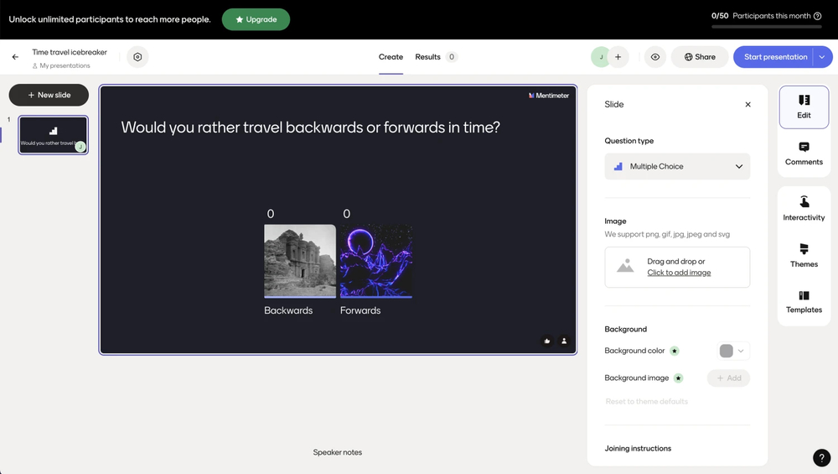Switch to the Create tab
This screenshot has height=474, width=838.
[x=391, y=57]
